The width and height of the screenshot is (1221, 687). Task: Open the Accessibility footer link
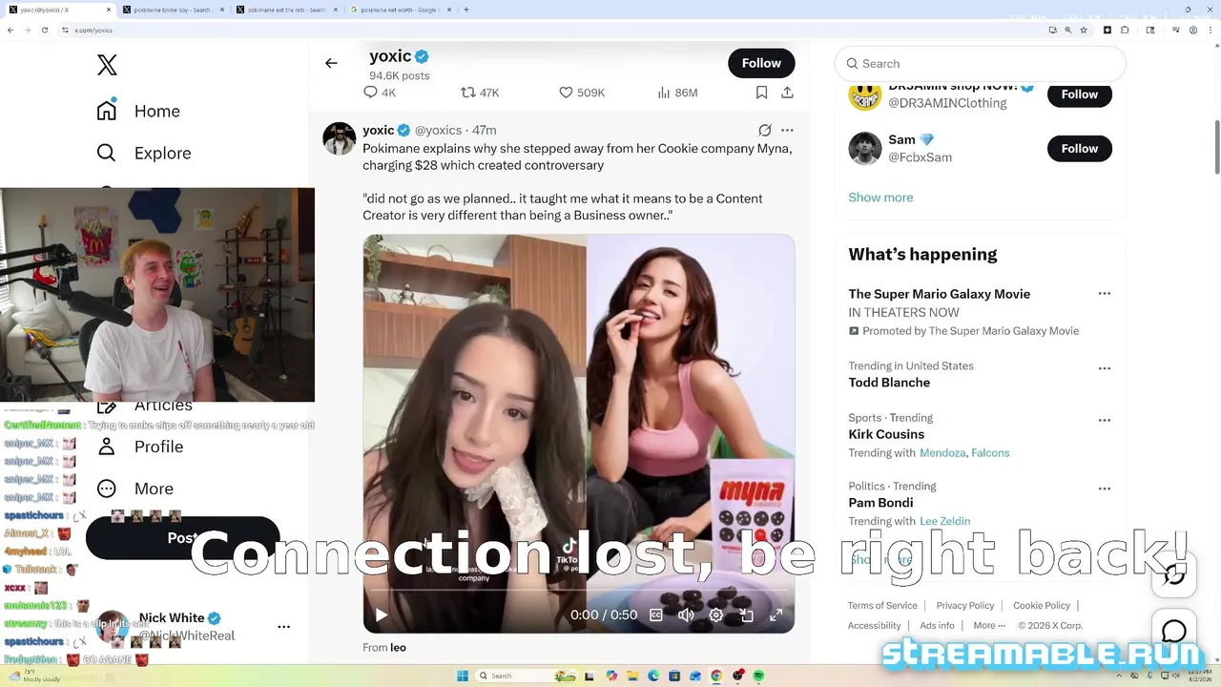click(874, 626)
